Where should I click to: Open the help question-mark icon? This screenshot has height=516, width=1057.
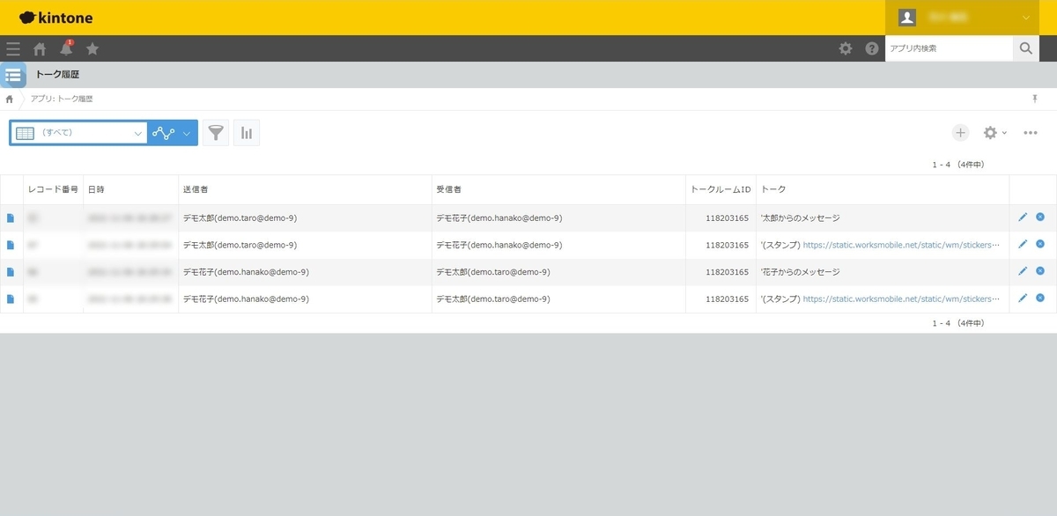[x=872, y=48]
